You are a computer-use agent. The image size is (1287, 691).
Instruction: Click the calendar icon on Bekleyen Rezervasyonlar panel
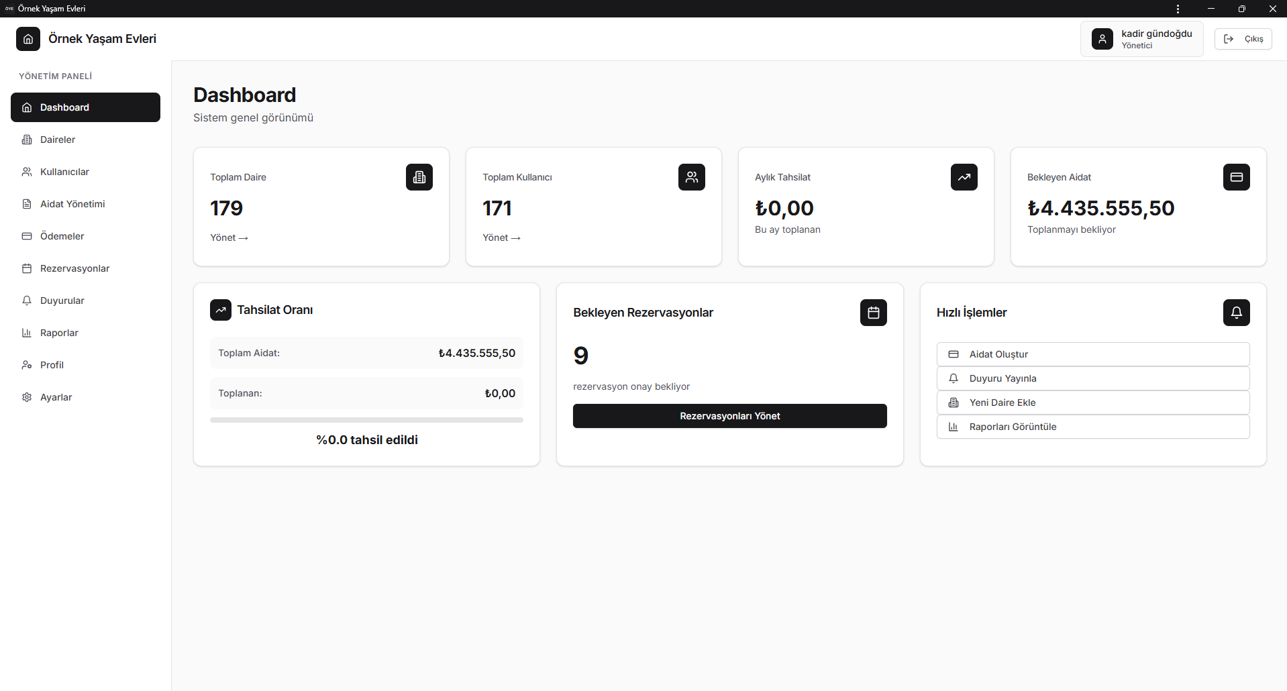(872, 312)
